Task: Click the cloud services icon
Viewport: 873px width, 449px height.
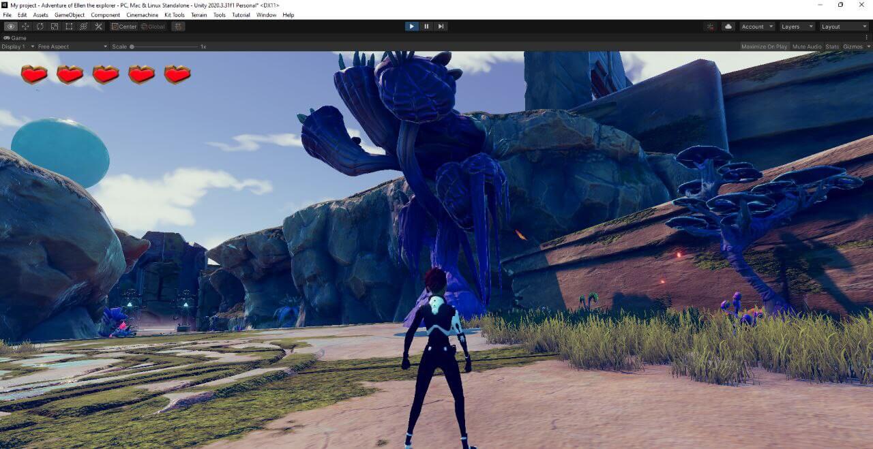Action: click(728, 27)
